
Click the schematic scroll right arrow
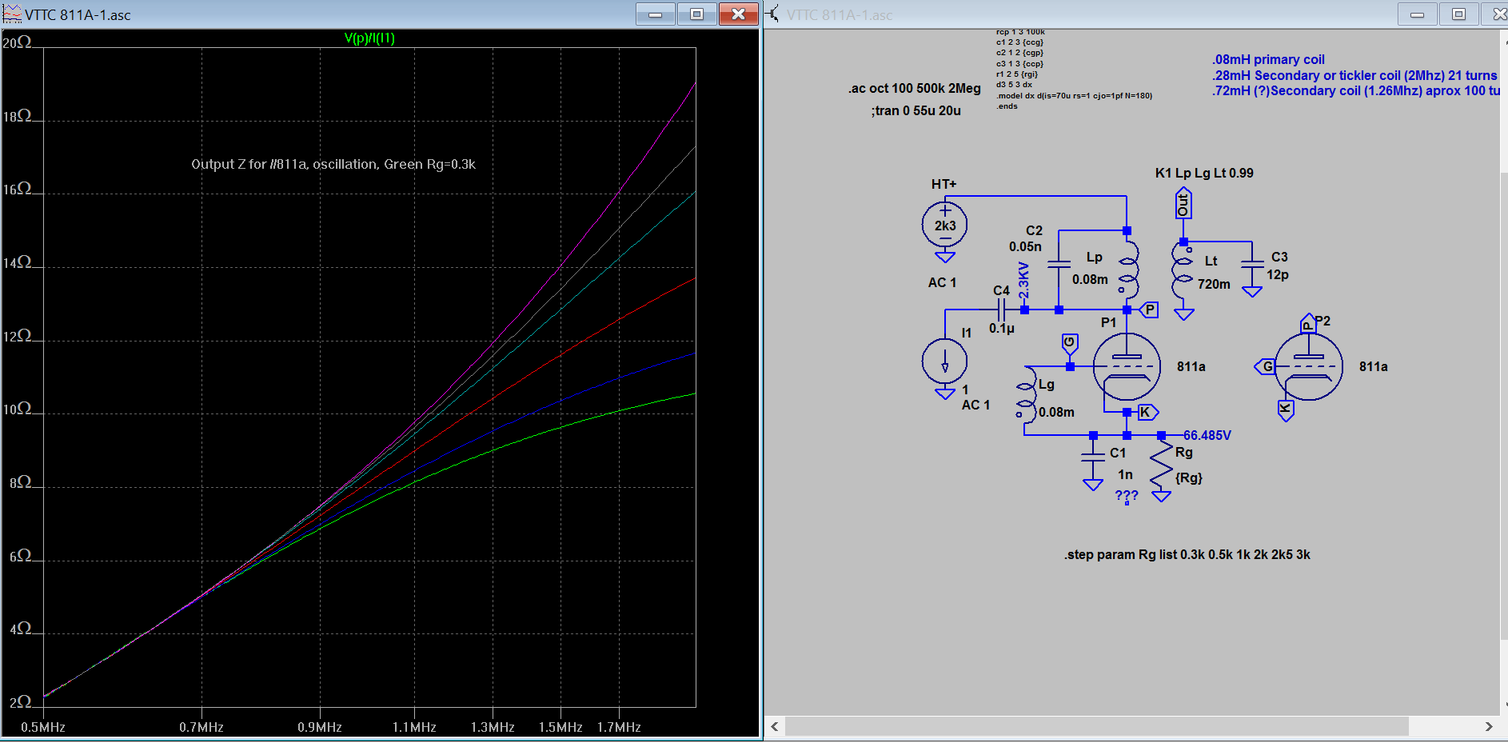1488,726
